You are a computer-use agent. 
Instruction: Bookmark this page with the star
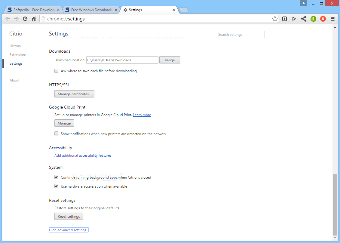point(275,19)
